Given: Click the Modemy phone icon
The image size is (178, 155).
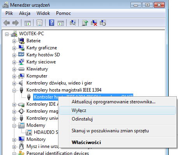Looking at the screenshot, I should 21,125.
